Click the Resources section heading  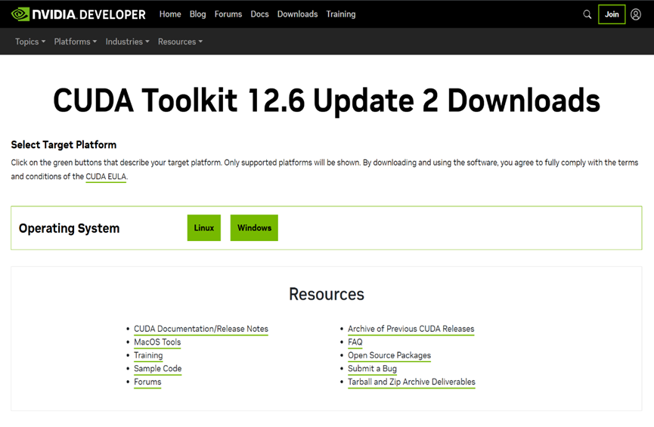tap(327, 295)
